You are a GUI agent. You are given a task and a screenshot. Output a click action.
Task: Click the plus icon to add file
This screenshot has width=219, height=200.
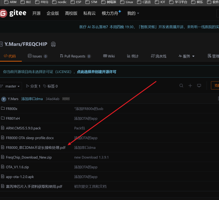(190, 86)
